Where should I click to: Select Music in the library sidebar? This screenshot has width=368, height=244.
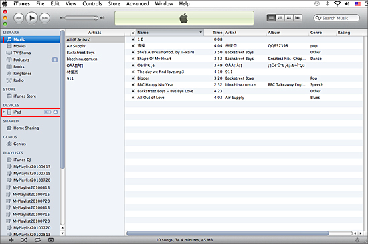[x=19, y=39]
